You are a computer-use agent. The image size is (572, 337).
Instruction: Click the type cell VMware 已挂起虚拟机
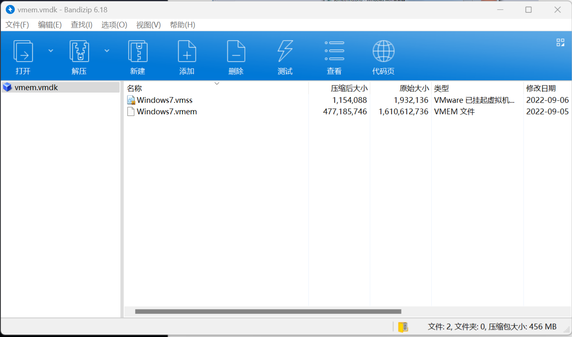pos(475,100)
